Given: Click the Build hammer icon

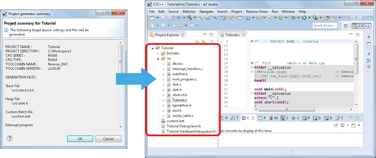Looking at the screenshot, I should coord(190,18).
